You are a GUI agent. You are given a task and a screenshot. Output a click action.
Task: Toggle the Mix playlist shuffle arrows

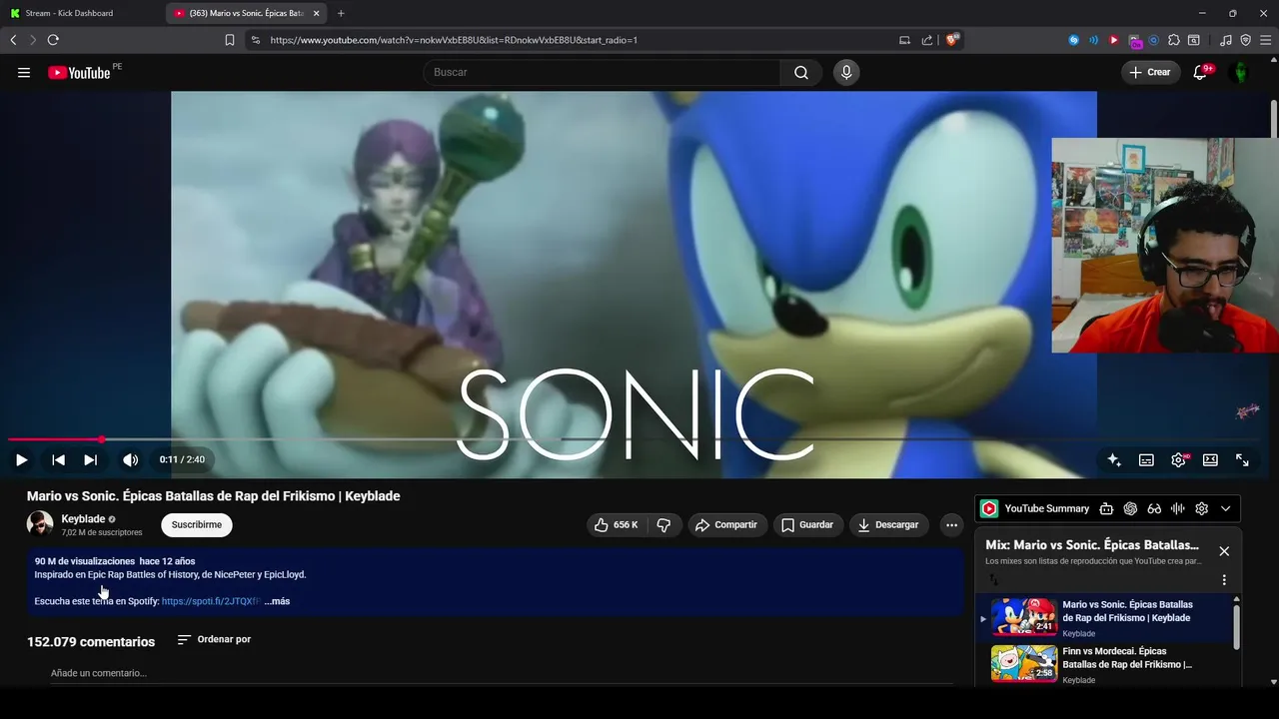993,579
